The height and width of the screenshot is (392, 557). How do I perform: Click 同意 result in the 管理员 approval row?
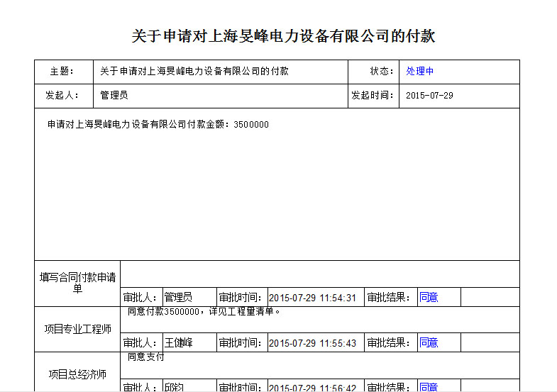[x=429, y=298]
